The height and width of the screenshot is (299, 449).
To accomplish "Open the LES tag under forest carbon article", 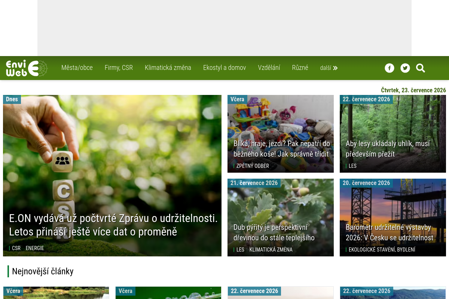I will coord(352,166).
